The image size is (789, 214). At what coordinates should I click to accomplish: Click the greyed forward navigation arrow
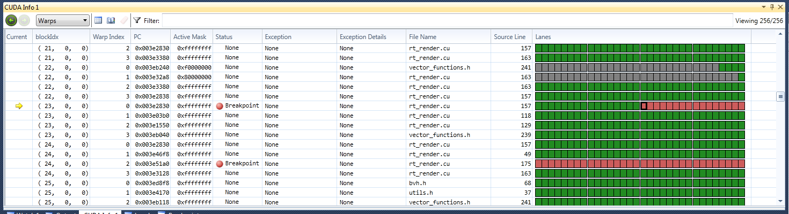click(24, 20)
